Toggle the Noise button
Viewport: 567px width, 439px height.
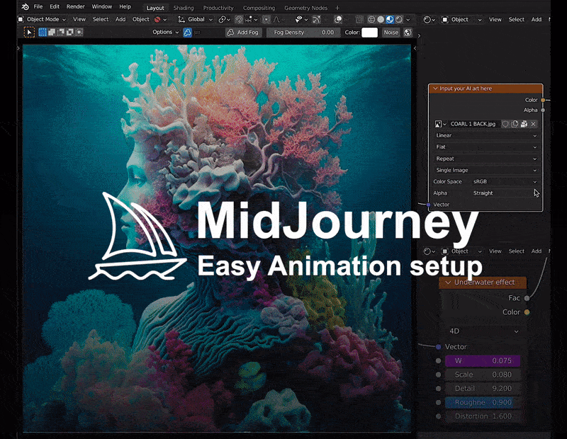[391, 33]
